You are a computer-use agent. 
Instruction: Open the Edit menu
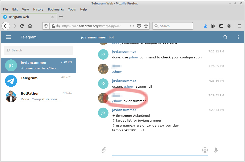(x=15, y=9)
